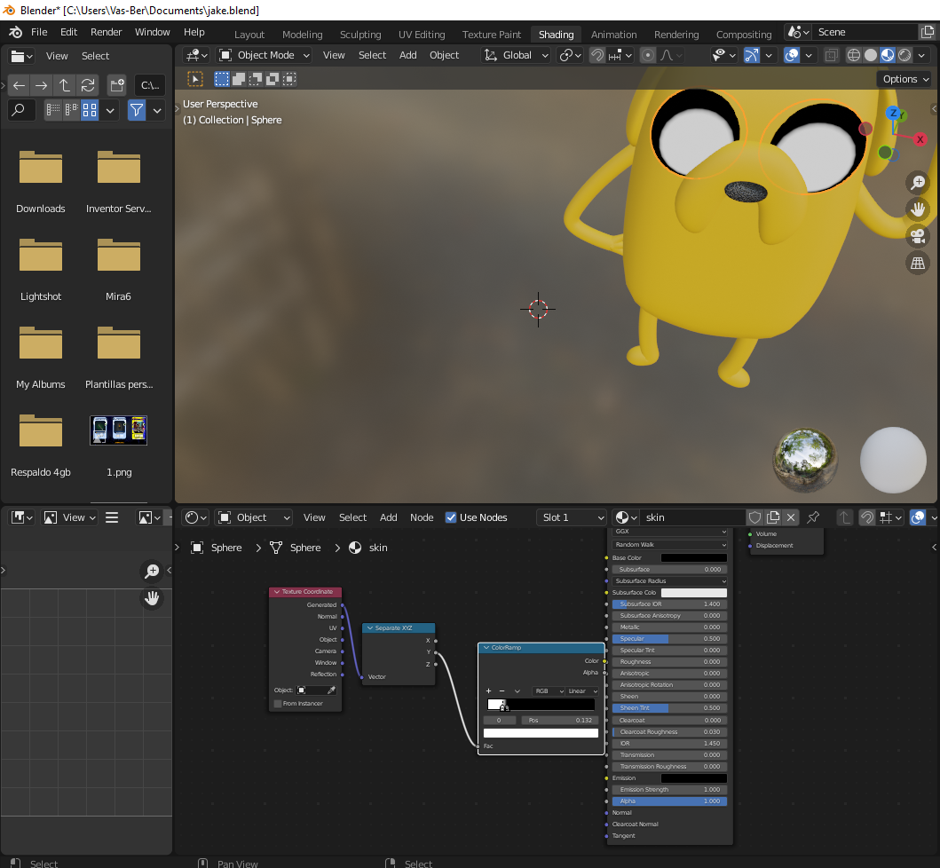940x868 pixels.
Task: Collapse the Texture Coordinate node
Action: 277,592
